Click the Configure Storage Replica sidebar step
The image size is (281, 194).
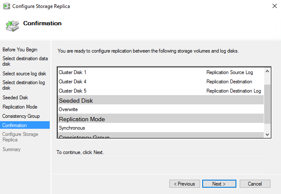(20, 137)
